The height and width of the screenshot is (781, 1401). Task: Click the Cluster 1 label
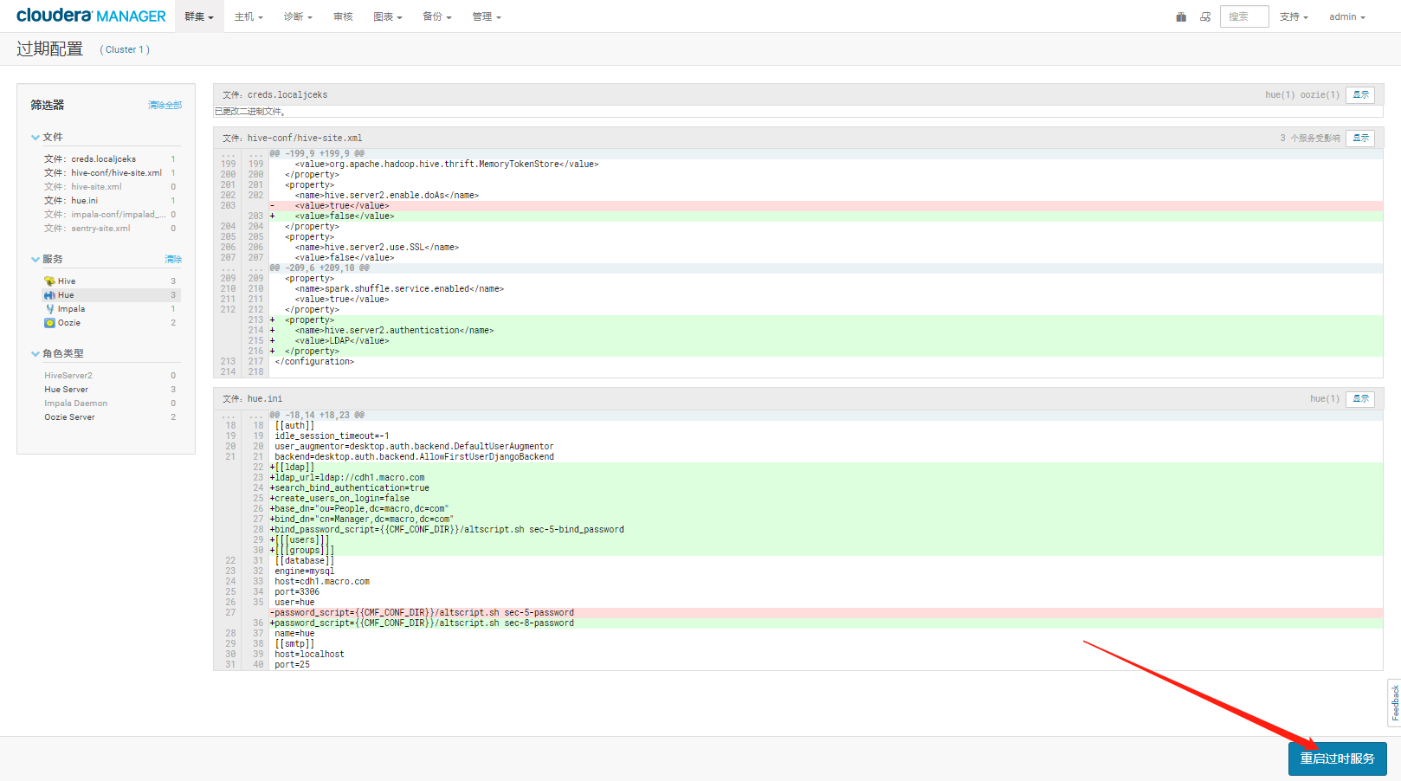(125, 49)
